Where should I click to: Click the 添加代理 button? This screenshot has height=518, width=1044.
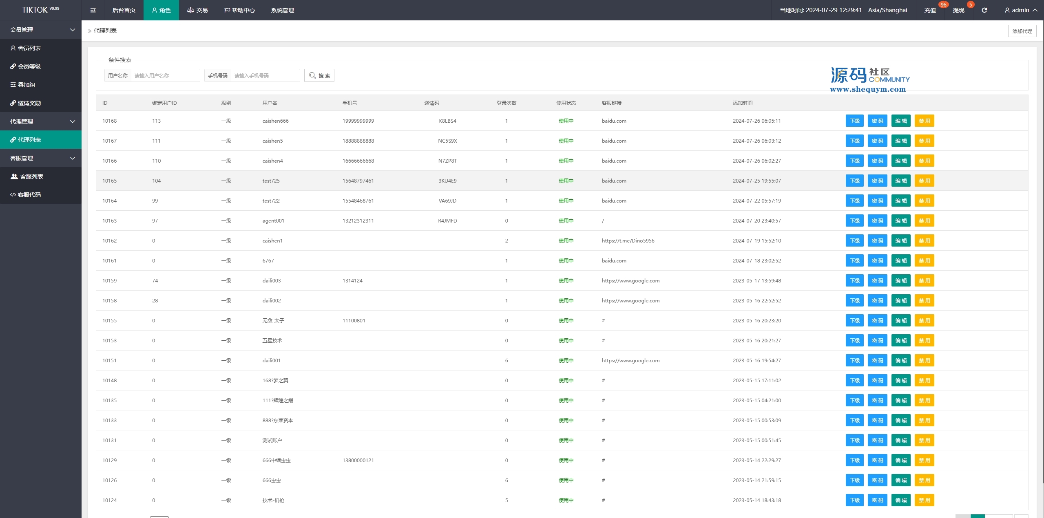tap(1022, 31)
